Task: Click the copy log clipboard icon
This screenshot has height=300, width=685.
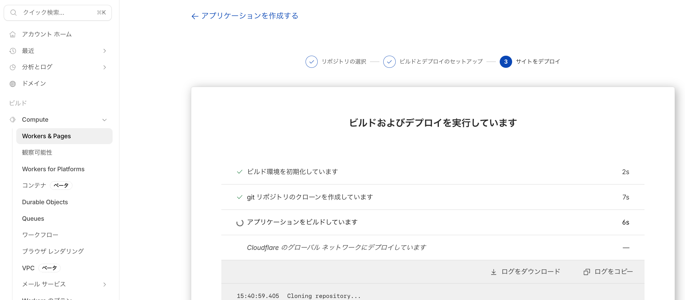Action: (587, 272)
